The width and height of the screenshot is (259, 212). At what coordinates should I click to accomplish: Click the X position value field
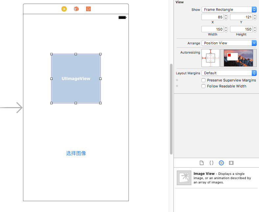212,17
